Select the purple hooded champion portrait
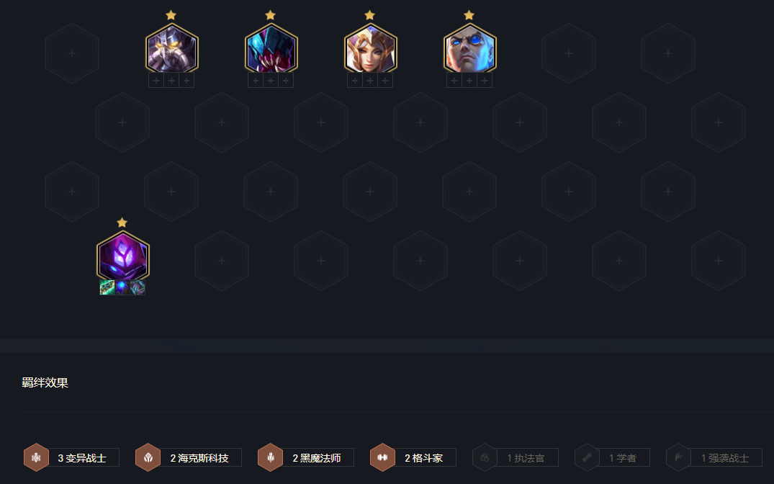 coord(123,257)
